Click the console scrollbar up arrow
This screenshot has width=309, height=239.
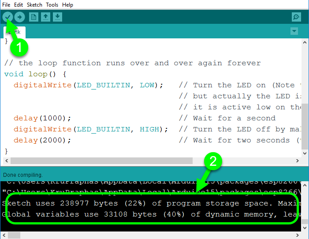pyautogui.click(x=305, y=185)
